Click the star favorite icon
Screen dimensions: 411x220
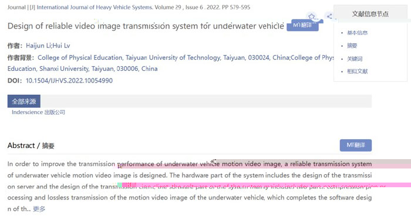coord(311,16)
